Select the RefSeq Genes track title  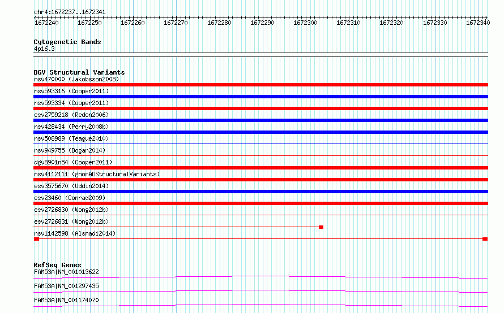pyautogui.click(x=57, y=265)
